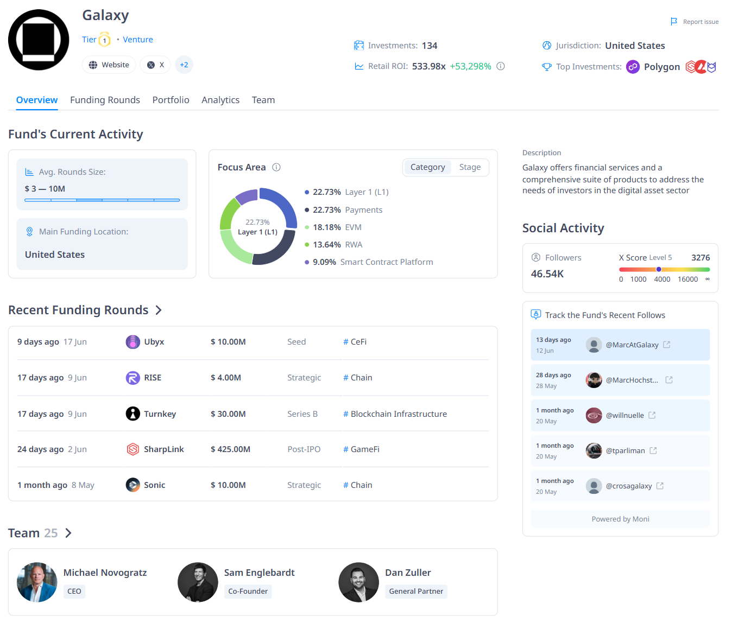Click the $ 425.00M raise amount
Screen dimensions: 738x629
coord(230,449)
